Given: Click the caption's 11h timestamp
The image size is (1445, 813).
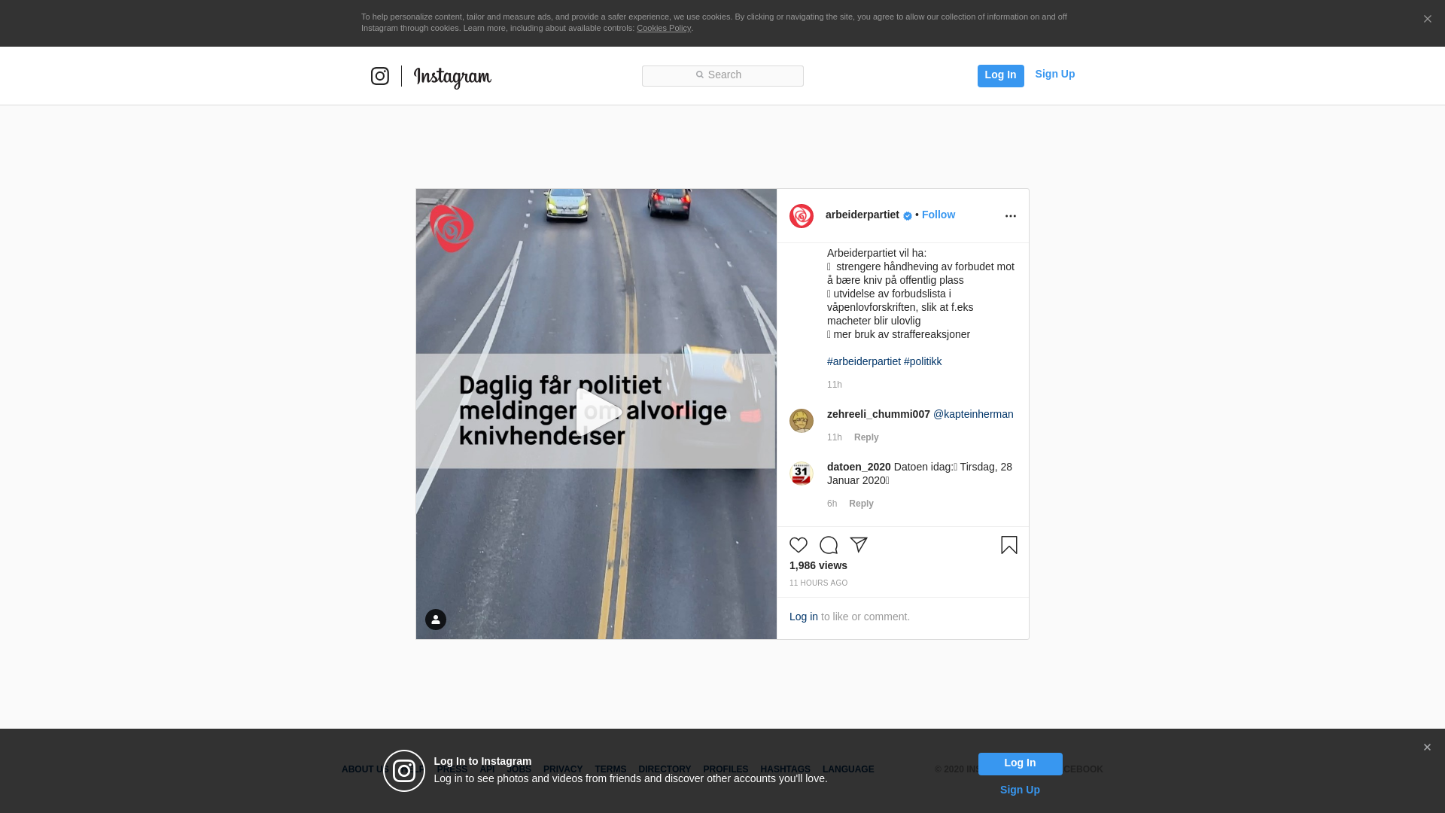Looking at the screenshot, I should [835, 385].
